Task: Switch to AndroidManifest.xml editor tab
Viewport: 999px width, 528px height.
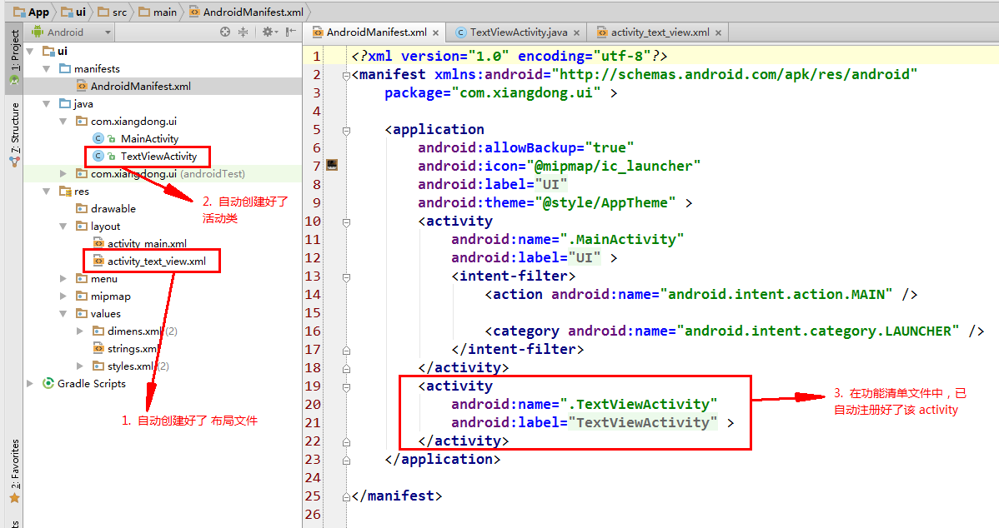Action: point(376,32)
